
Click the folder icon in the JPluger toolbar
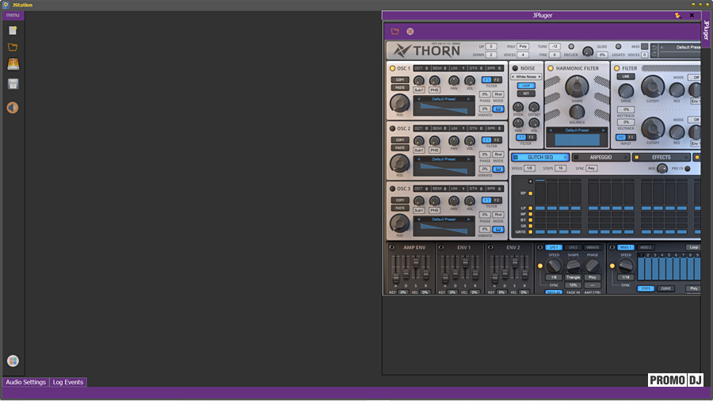(395, 32)
